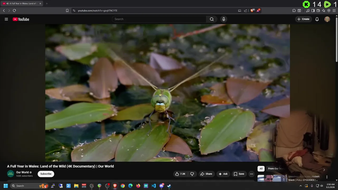Like the video with thumbs-up 7.3K
The width and height of the screenshot is (338, 190).
180,174
